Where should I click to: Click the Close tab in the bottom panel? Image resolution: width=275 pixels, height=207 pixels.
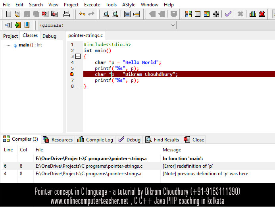(194, 140)
